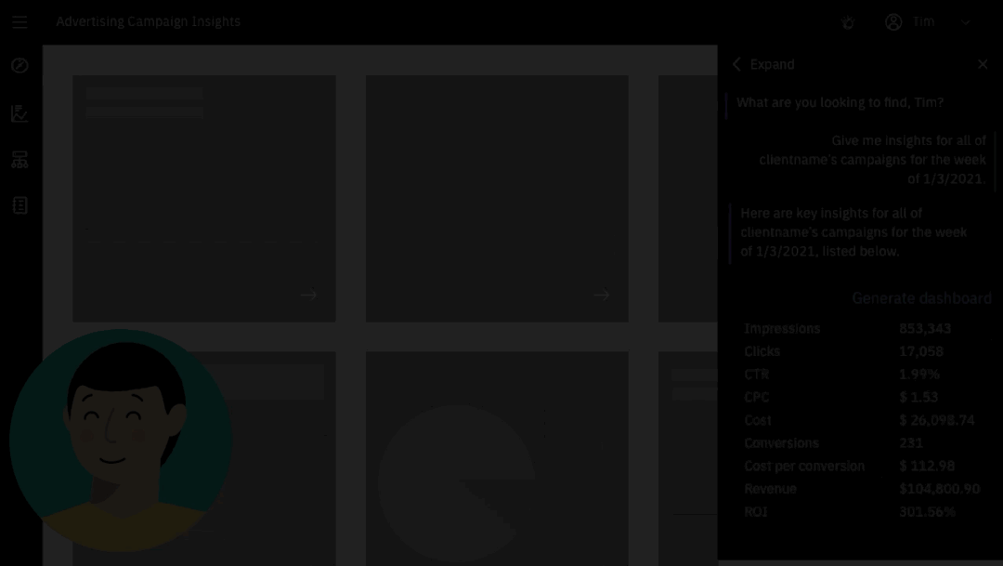Click the Advertising Campaign Insights title
1003x566 pixels.
tap(149, 21)
